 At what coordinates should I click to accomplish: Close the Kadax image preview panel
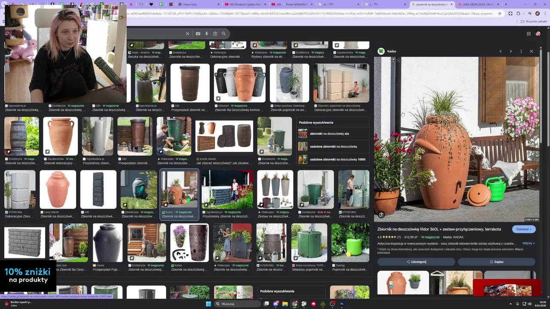pos(532,51)
